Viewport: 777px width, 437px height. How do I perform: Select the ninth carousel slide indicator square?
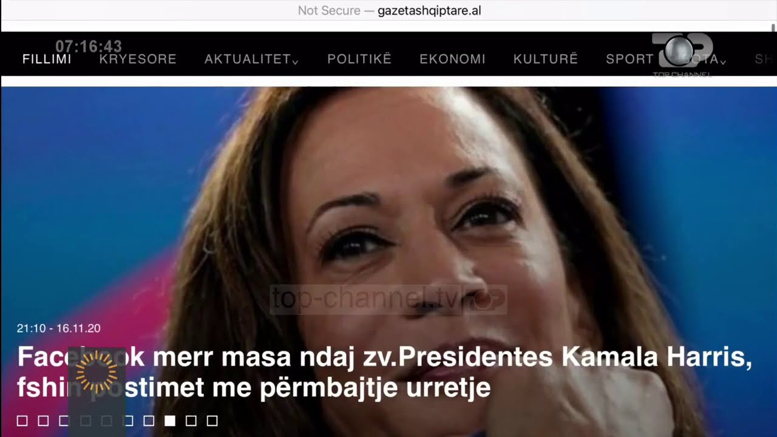[191, 421]
